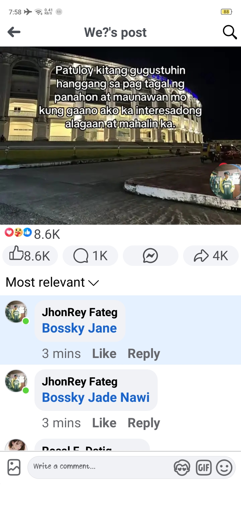241x509 pixels.
Task: Open the tagged Bossky Jade Nawi profile link
Action: (96, 397)
